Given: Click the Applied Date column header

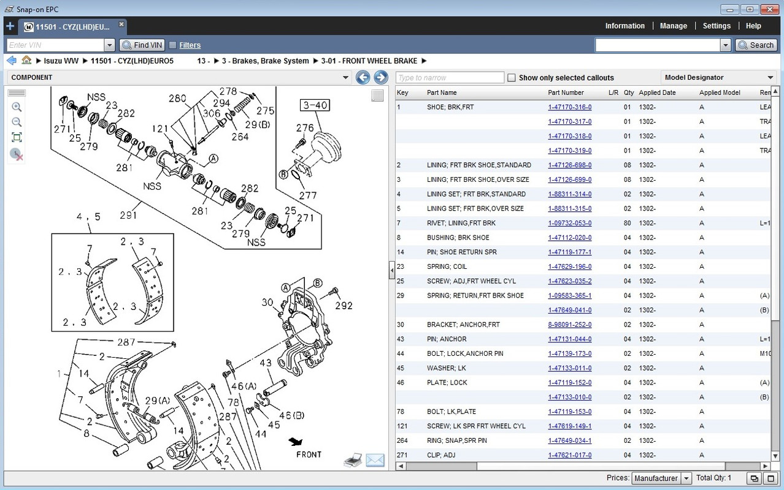Looking at the screenshot, I should coord(657,92).
